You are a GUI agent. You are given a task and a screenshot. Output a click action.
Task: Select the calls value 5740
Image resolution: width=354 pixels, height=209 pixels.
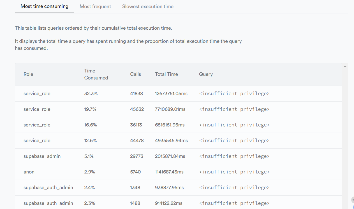pyautogui.click(x=135, y=172)
